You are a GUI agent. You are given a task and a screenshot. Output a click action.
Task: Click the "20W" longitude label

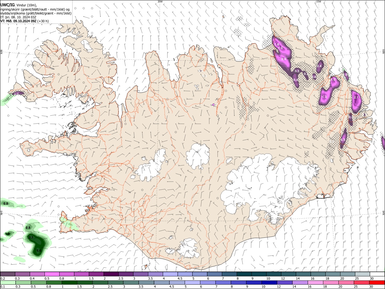tap(160, 2)
